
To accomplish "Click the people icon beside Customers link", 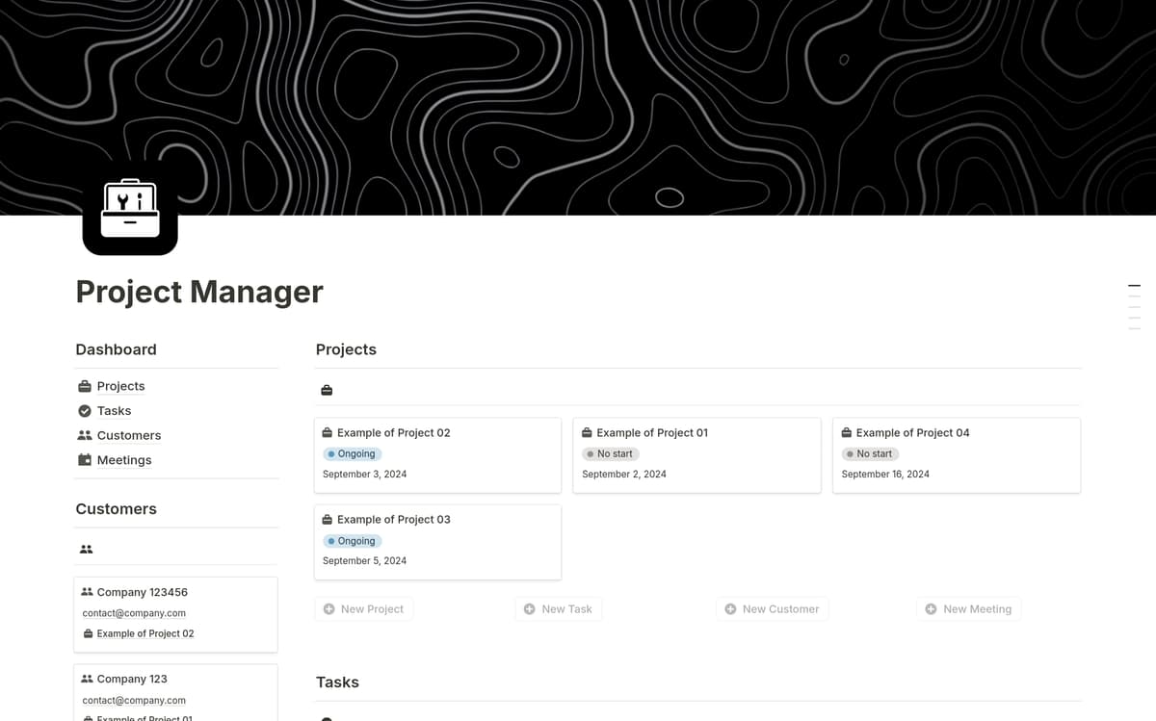I will pos(85,435).
